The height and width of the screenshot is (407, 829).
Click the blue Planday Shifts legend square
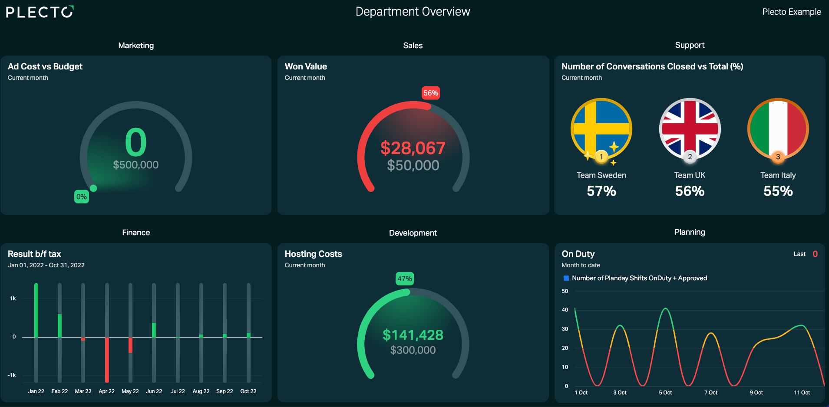566,278
